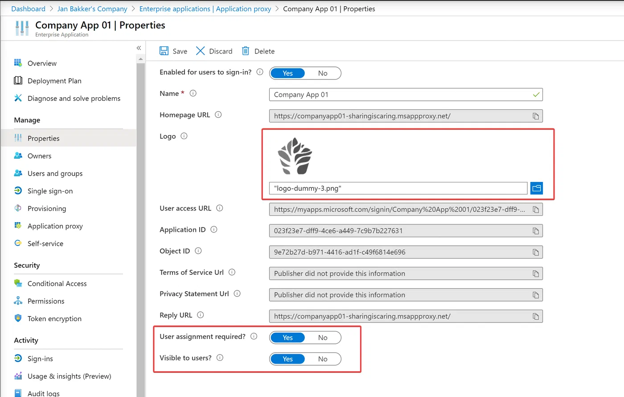Select Properties in the Manage section
This screenshot has height=397, width=624.
point(68,138)
